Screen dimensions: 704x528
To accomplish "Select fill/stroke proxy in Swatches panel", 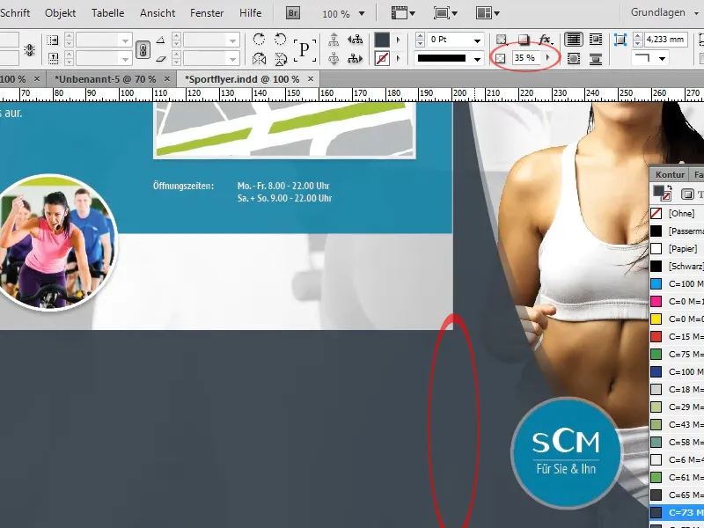I will coord(661,193).
